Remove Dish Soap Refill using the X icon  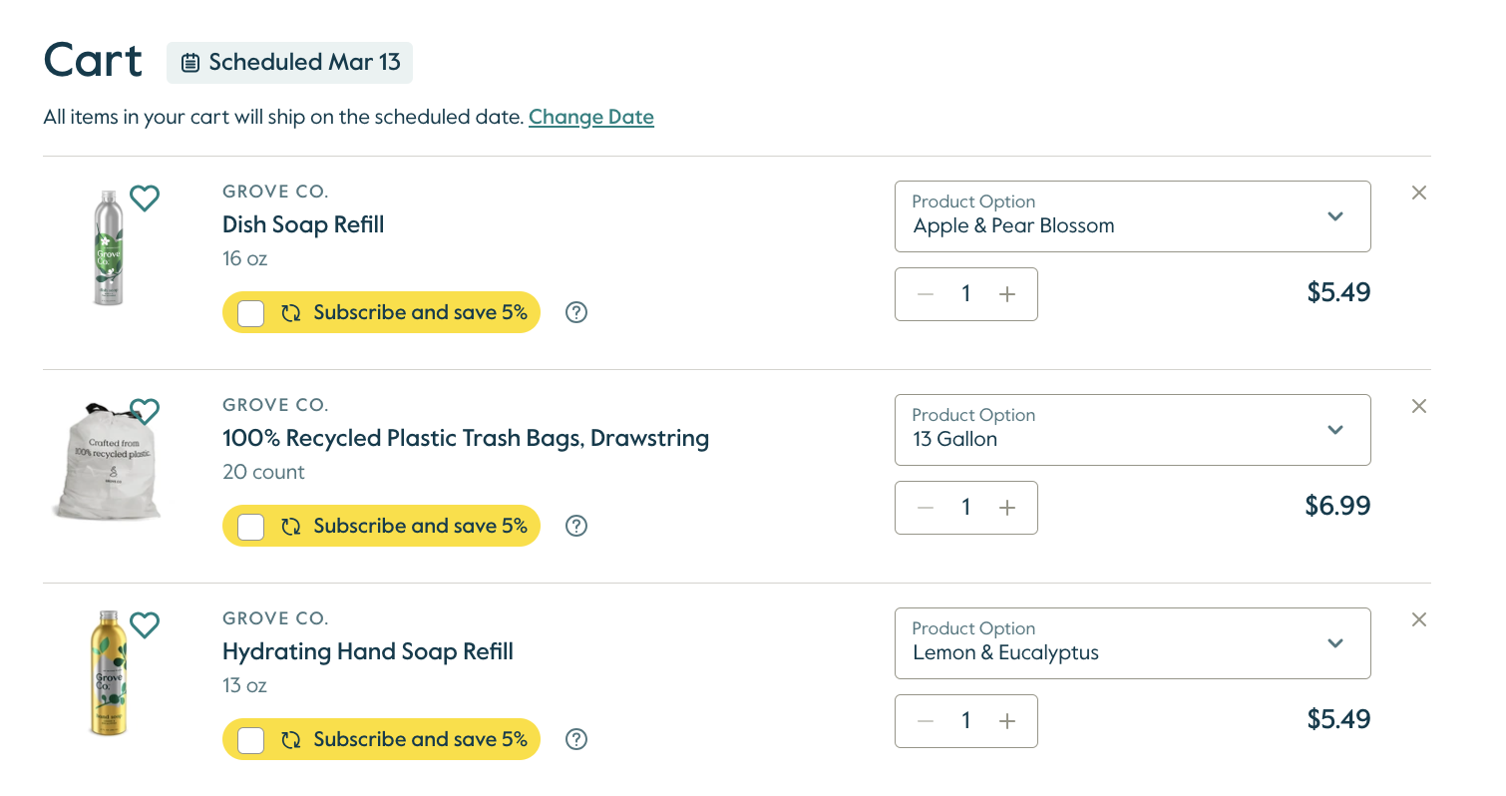click(1419, 193)
